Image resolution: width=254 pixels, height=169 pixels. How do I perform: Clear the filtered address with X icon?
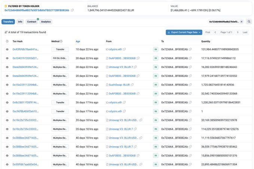(242, 22)
